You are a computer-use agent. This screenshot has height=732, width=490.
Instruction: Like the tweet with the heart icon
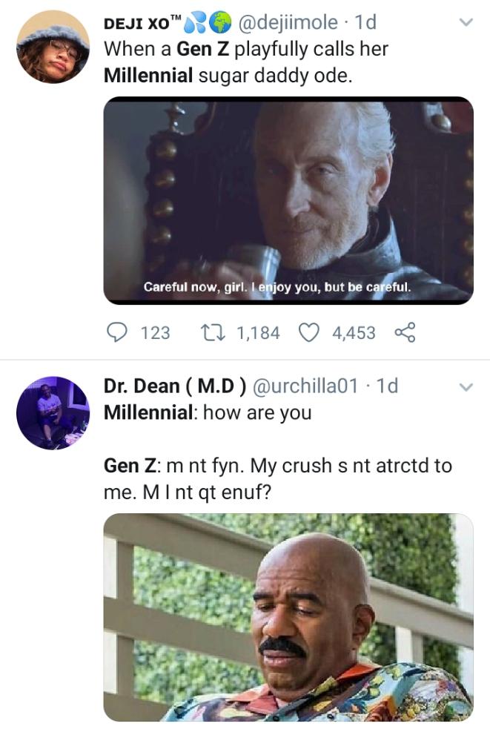pos(310,333)
